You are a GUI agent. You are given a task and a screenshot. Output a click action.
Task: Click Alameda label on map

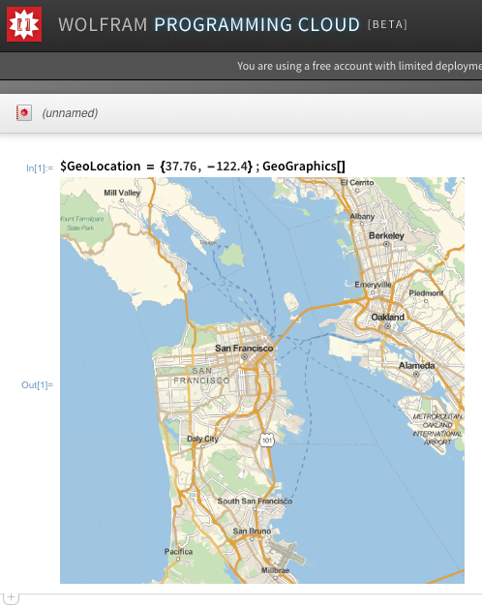417,365
